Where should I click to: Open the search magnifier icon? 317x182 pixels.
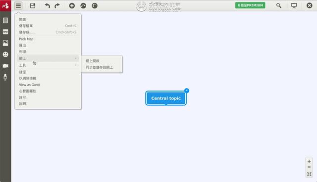pos(279,5)
